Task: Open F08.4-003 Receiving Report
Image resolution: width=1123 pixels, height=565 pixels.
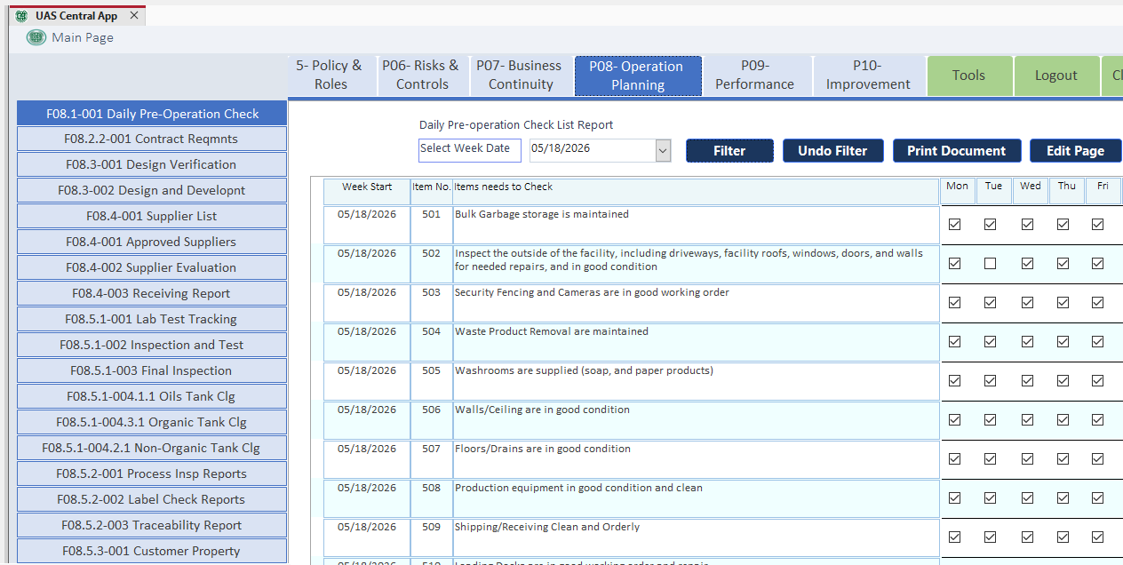Action: point(152,293)
